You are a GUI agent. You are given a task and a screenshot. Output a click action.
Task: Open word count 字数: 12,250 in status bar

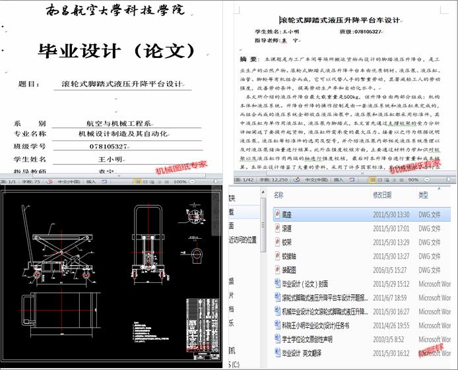tap(274, 180)
